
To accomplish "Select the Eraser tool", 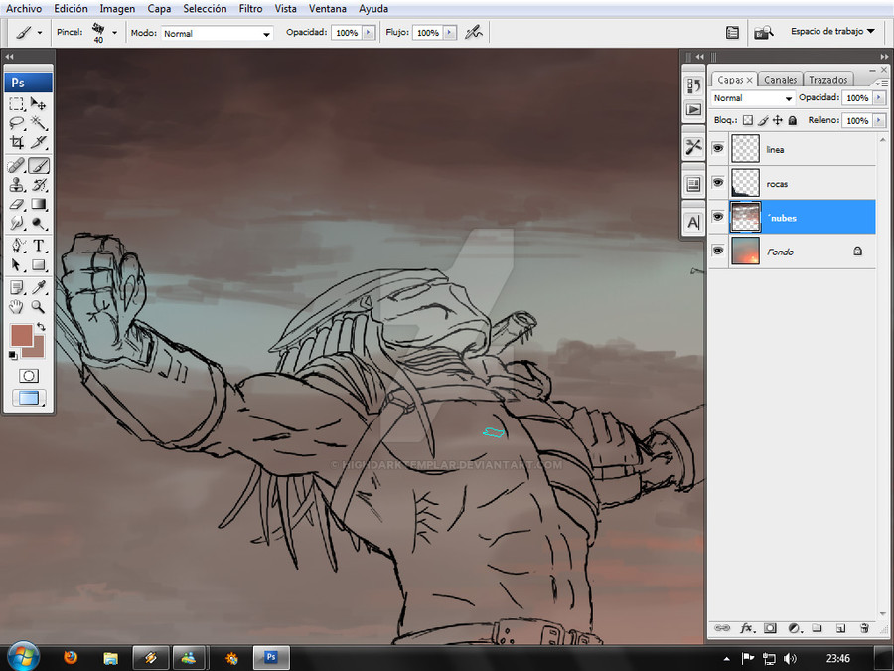I will 17,204.
